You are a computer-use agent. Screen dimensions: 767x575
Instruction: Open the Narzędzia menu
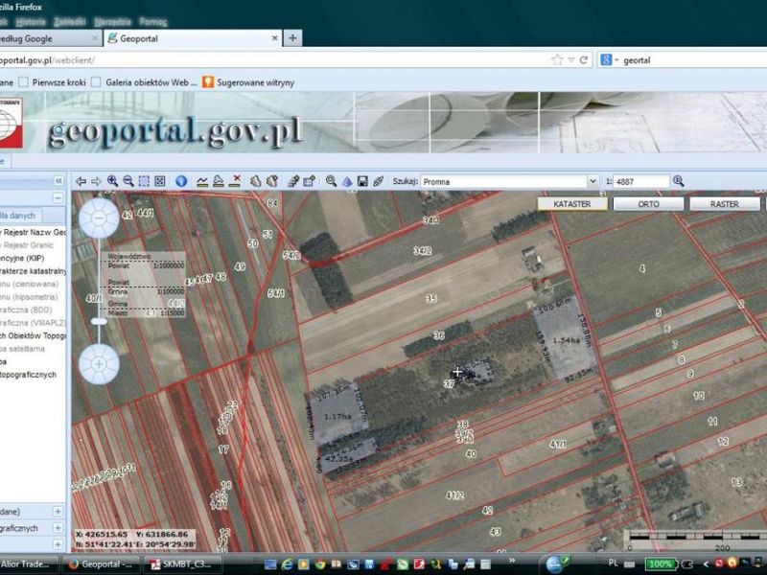coord(112,21)
